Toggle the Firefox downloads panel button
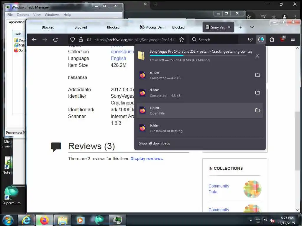302x226 pixels. pyautogui.click(x=261, y=40)
